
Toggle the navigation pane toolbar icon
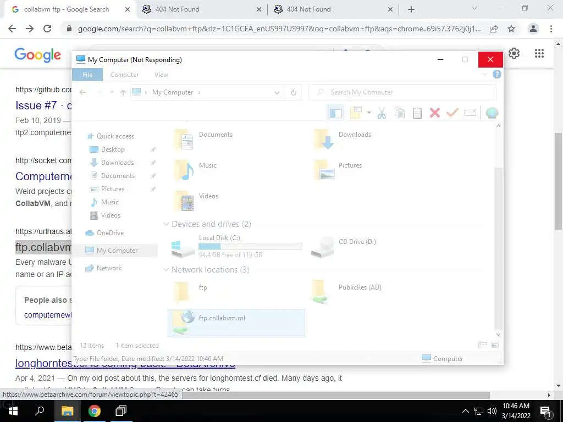click(x=336, y=113)
